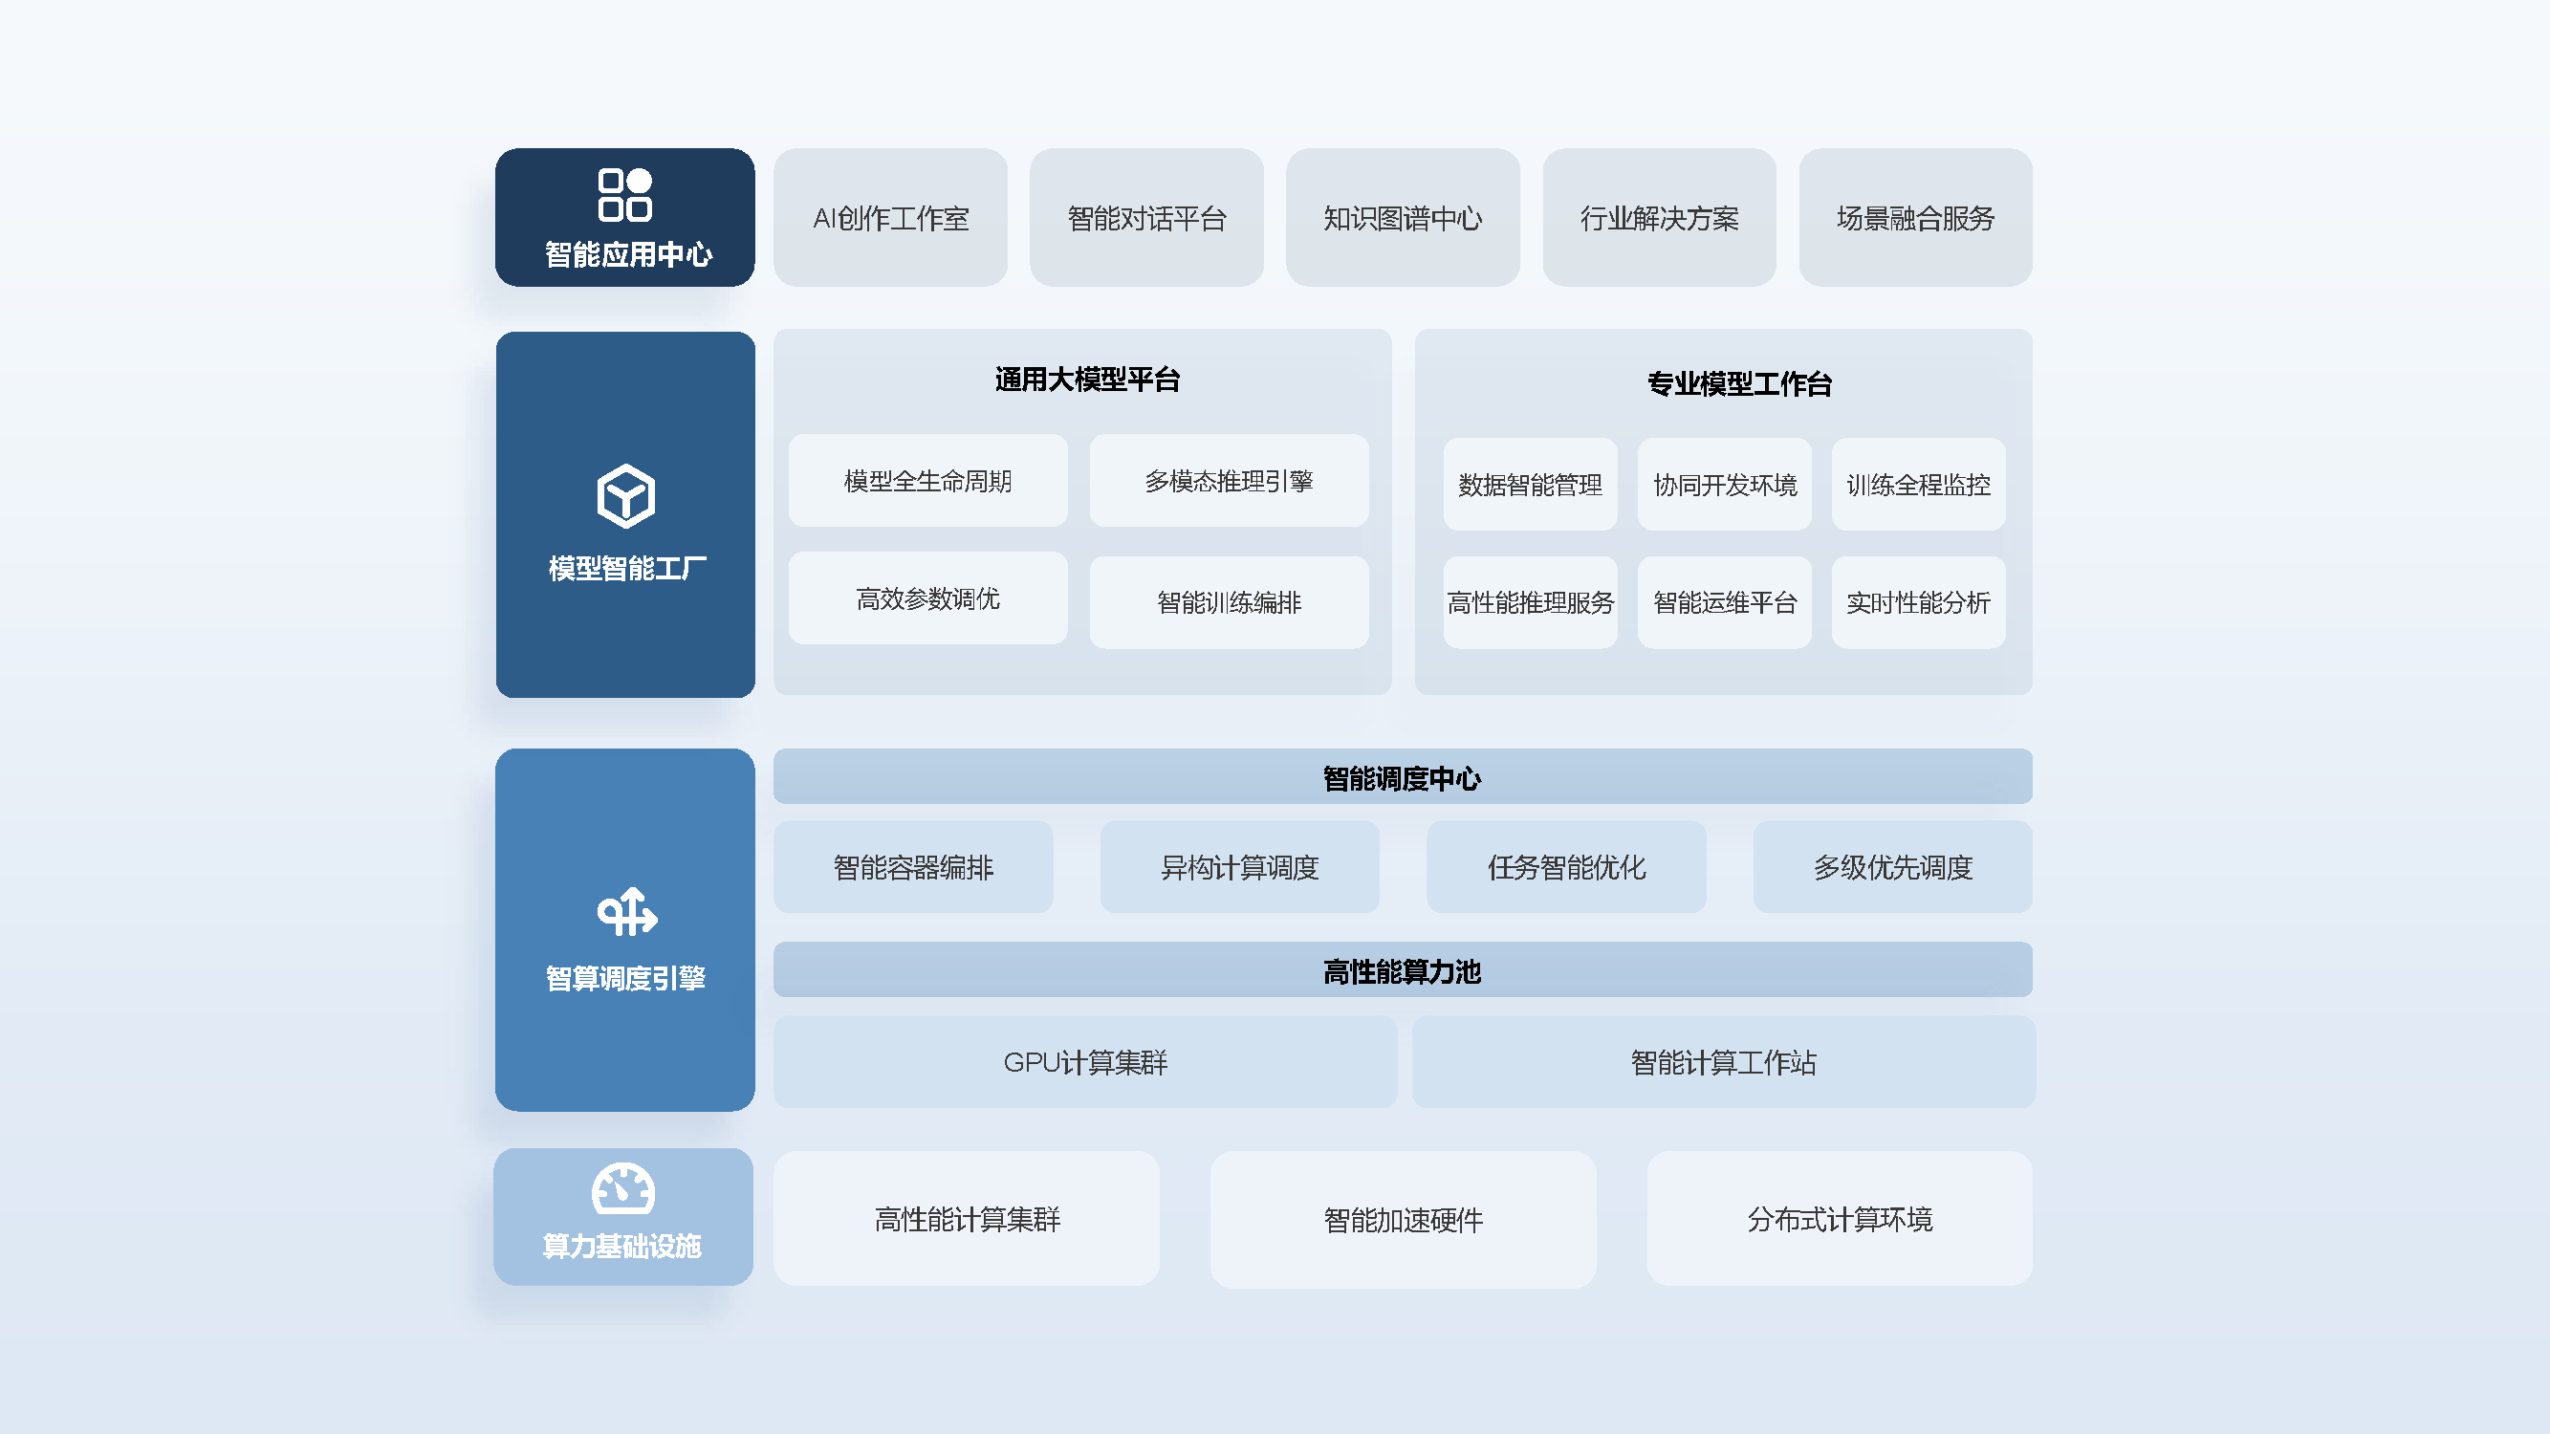
Task: Select the 智能对话平台 card
Action: coord(1147,218)
